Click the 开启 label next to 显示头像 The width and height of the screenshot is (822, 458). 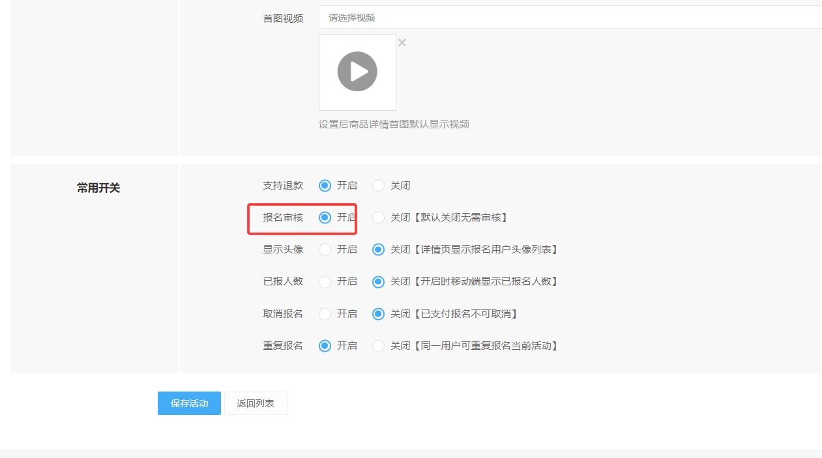click(349, 250)
